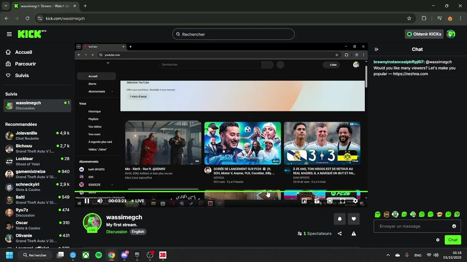Pick the brown angry face emote
The height and width of the screenshot is (262, 467).
click(x=386, y=214)
